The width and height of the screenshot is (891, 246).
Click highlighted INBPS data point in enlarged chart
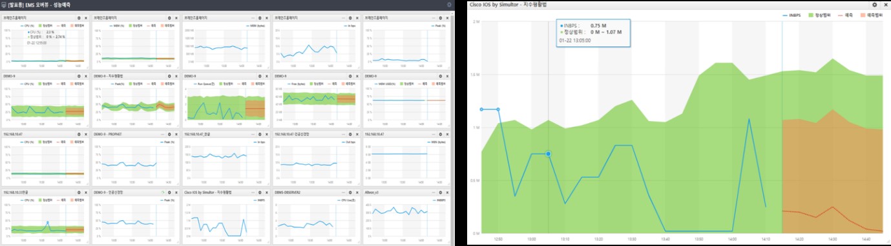click(549, 154)
